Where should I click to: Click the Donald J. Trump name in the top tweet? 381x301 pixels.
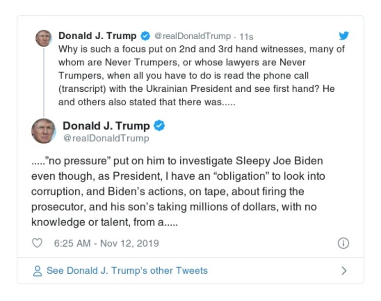point(97,36)
